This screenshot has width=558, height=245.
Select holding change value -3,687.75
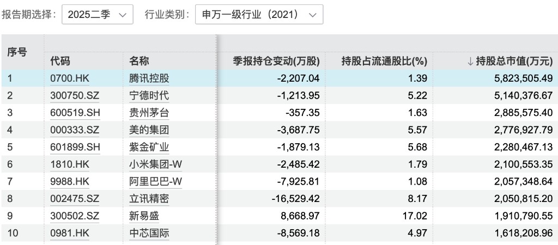[298, 130]
